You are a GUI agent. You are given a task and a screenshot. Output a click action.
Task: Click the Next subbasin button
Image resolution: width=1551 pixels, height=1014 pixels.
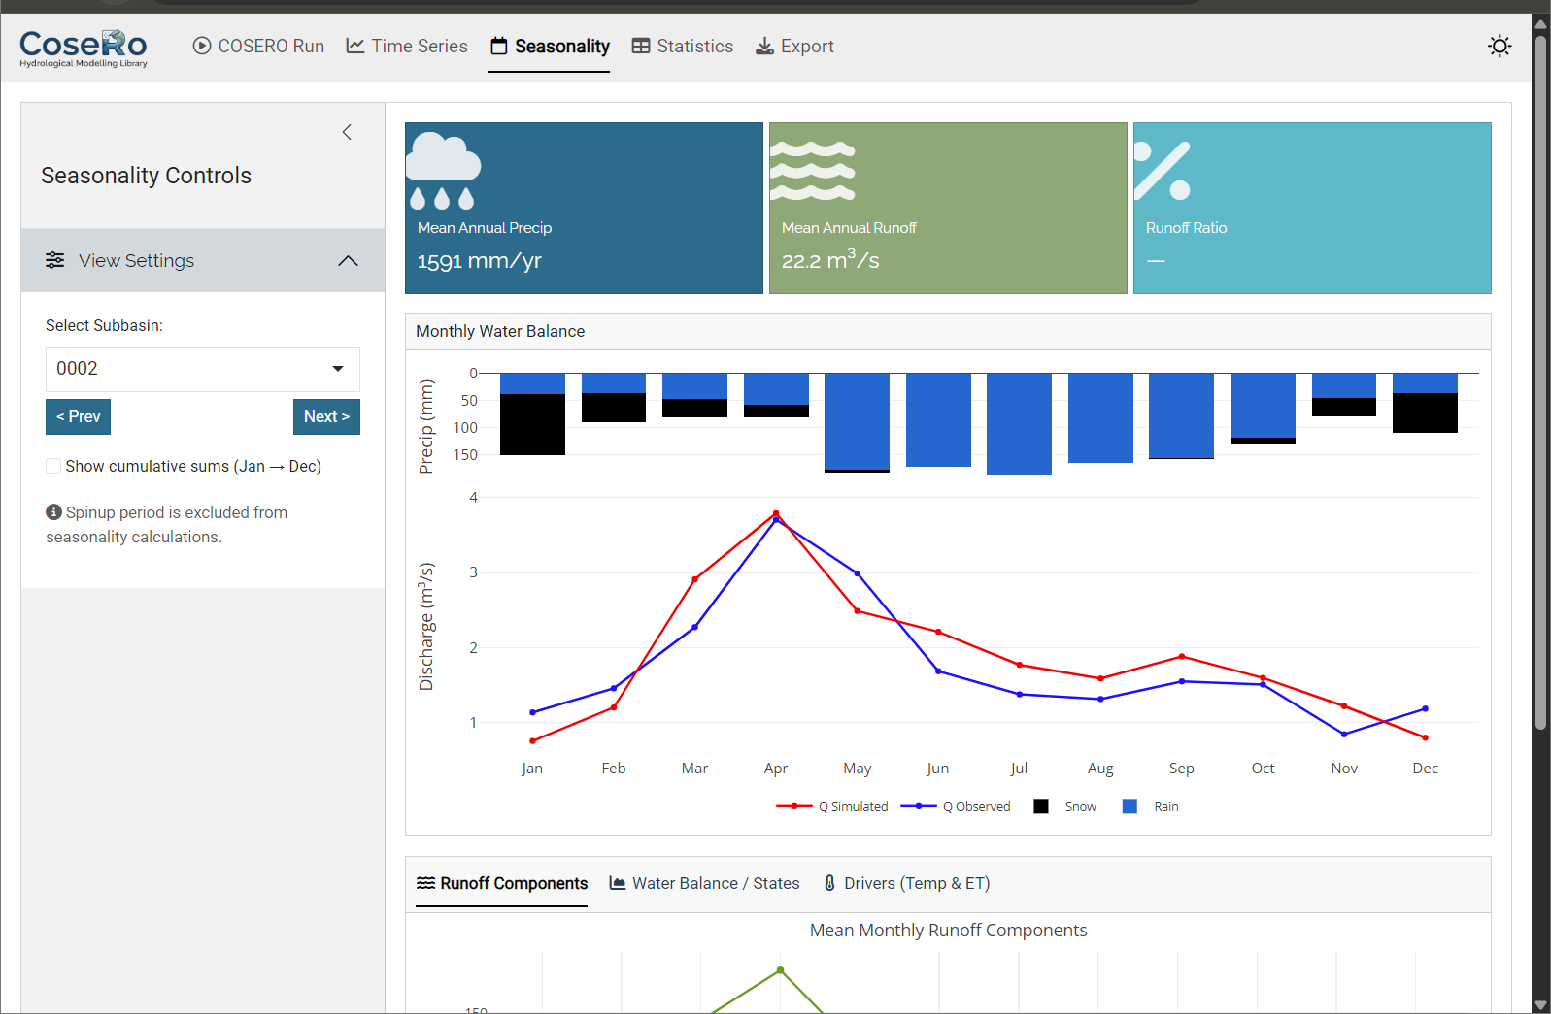pyautogui.click(x=326, y=417)
